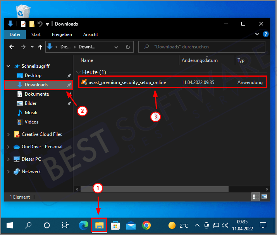Click the New Folder icon in the title bar

(32, 24)
